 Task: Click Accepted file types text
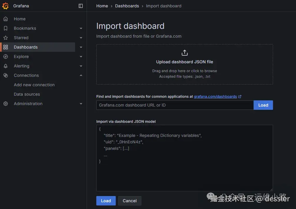click(x=185, y=77)
